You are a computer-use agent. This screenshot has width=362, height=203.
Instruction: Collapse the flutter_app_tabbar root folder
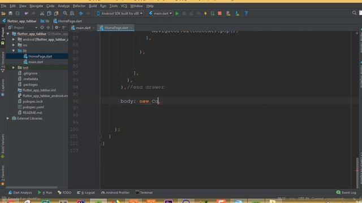tap(8, 34)
